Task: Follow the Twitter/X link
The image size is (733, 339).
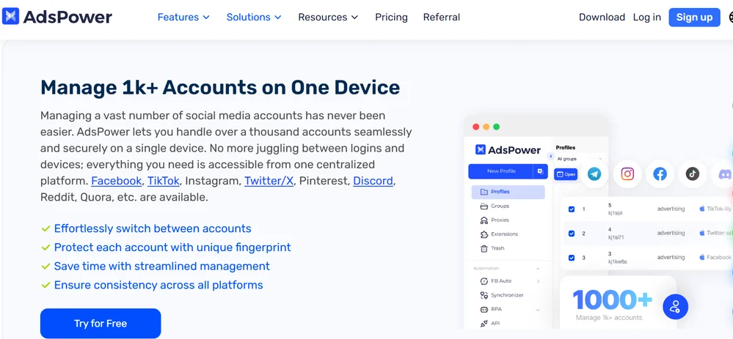Action: tap(269, 180)
